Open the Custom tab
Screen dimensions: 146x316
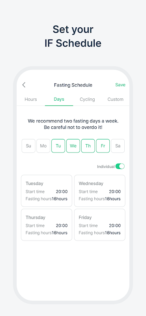(115, 100)
